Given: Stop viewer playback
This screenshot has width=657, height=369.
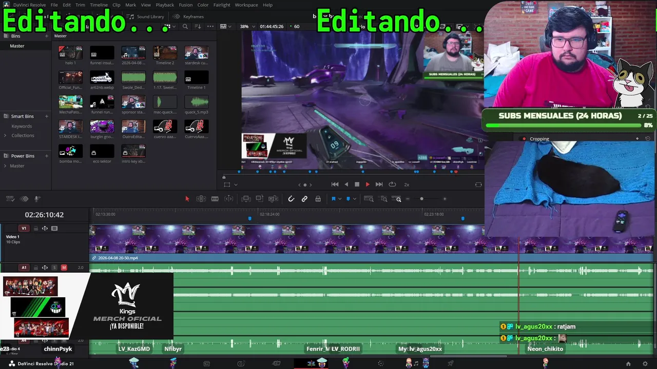Looking at the screenshot, I should click(x=357, y=184).
